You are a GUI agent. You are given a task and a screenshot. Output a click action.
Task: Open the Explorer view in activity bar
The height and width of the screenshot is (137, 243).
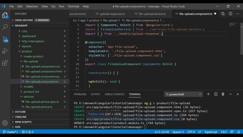pos(5,15)
